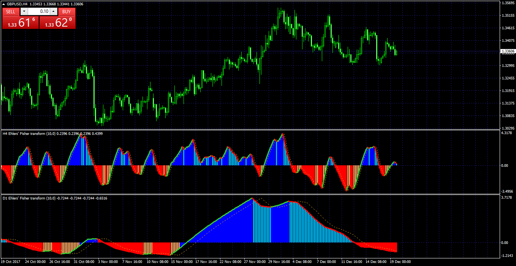
Task: Click the 1.30295 price scale label
Action: 508,128
